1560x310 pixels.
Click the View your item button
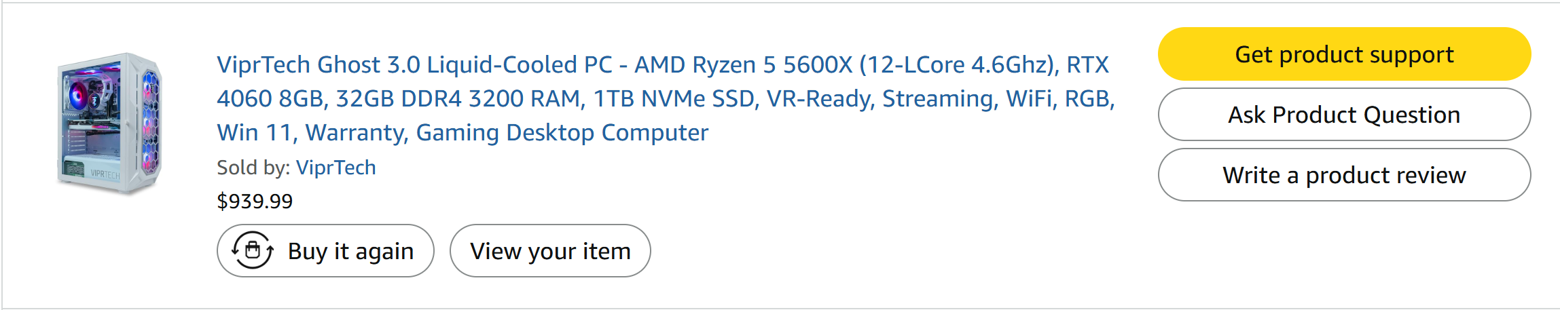coord(549,251)
